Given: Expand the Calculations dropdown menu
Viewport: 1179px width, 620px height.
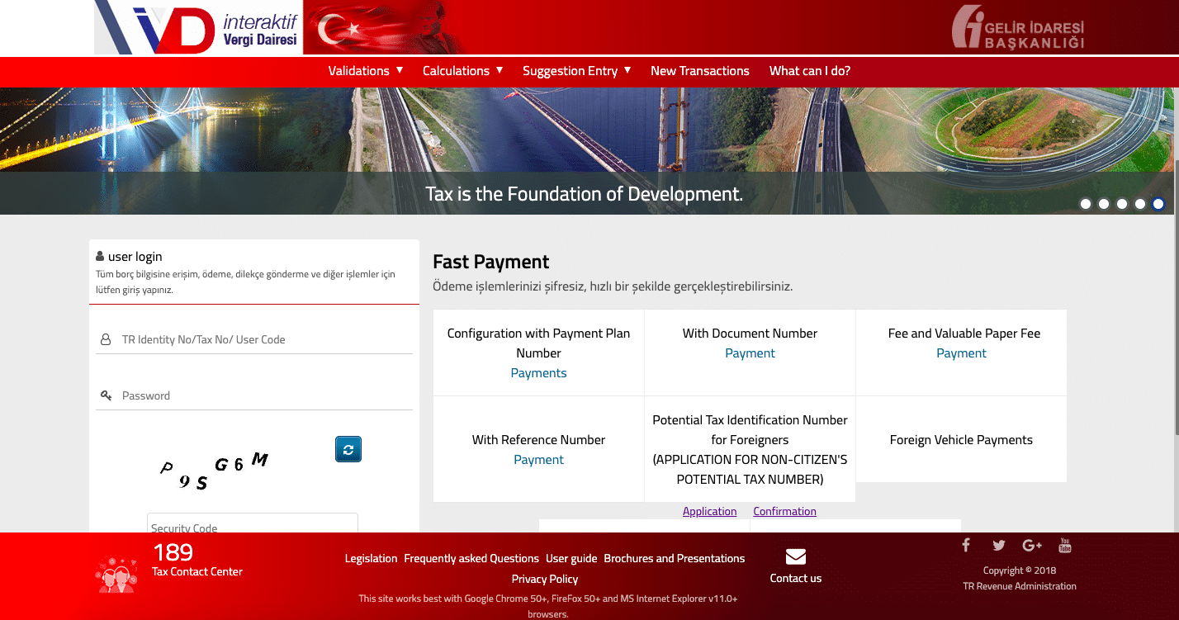Looking at the screenshot, I should point(462,71).
